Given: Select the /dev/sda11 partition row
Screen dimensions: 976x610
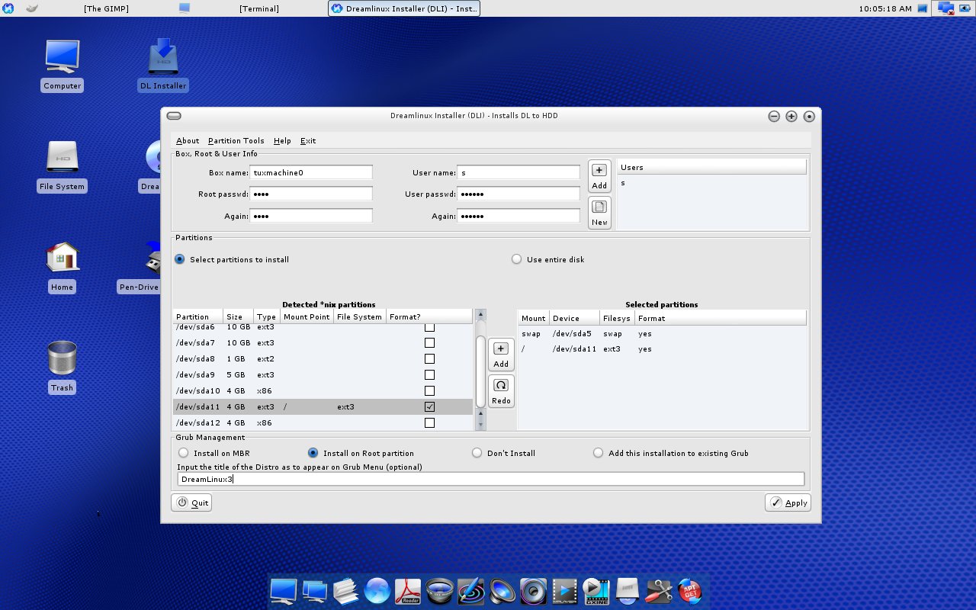Looking at the screenshot, I should point(323,407).
